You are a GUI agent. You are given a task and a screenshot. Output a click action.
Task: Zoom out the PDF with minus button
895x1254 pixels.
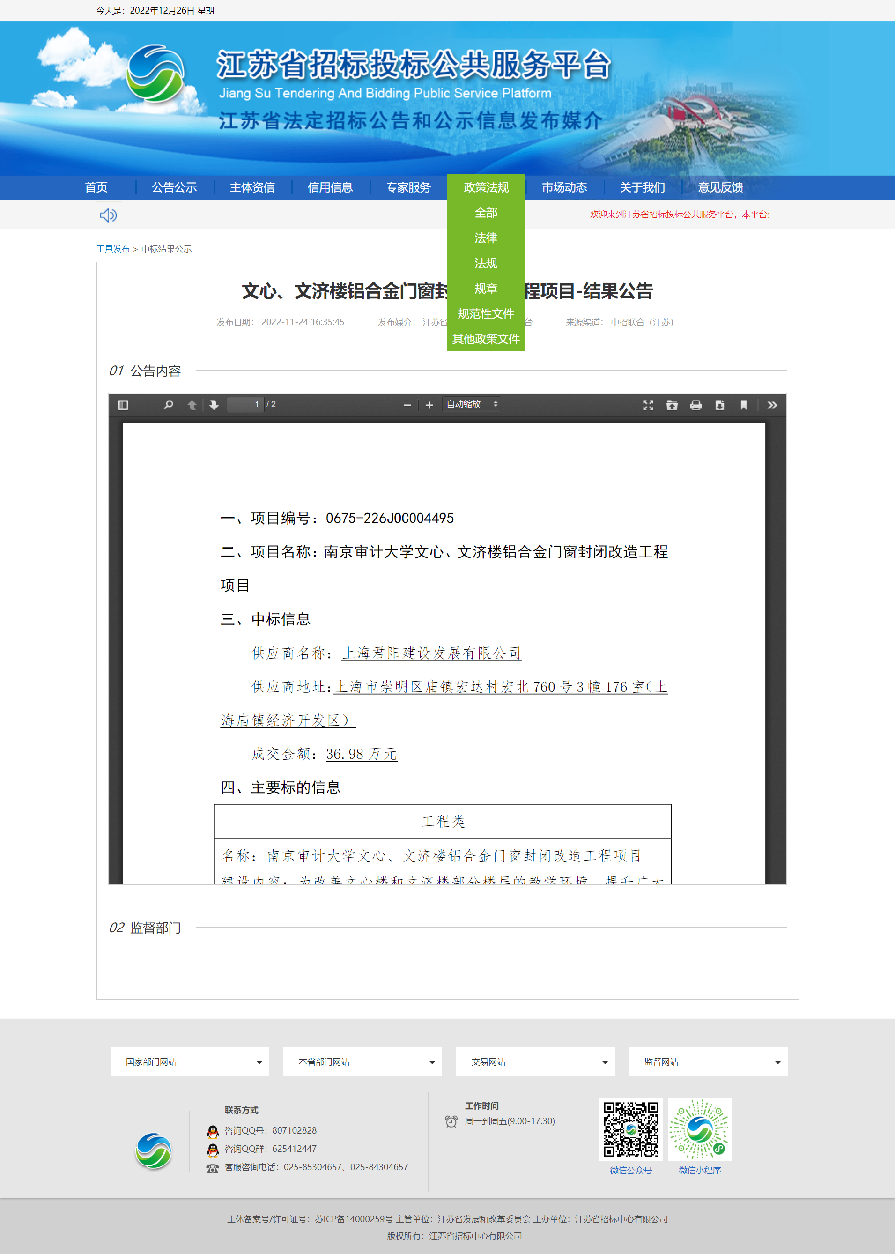[407, 405]
